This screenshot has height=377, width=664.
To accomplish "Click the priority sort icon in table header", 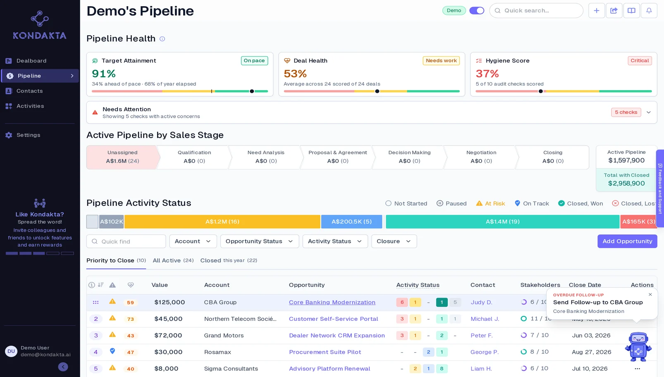I will (x=100, y=285).
